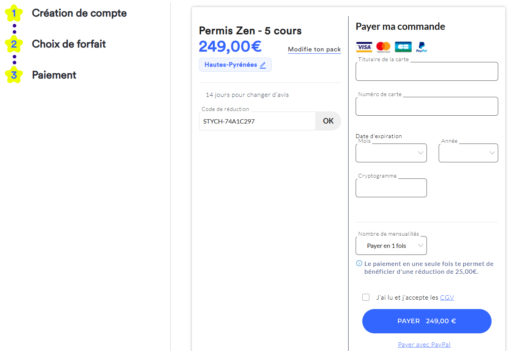Select the Paiement step
The image size is (517, 351).
pyautogui.click(x=54, y=75)
